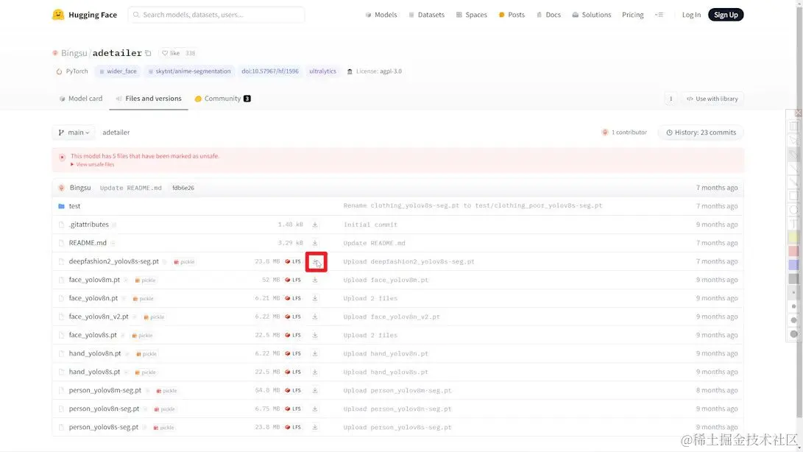Image resolution: width=803 pixels, height=452 pixels.
Task: Download the .gitattributes file
Action: (315, 225)
